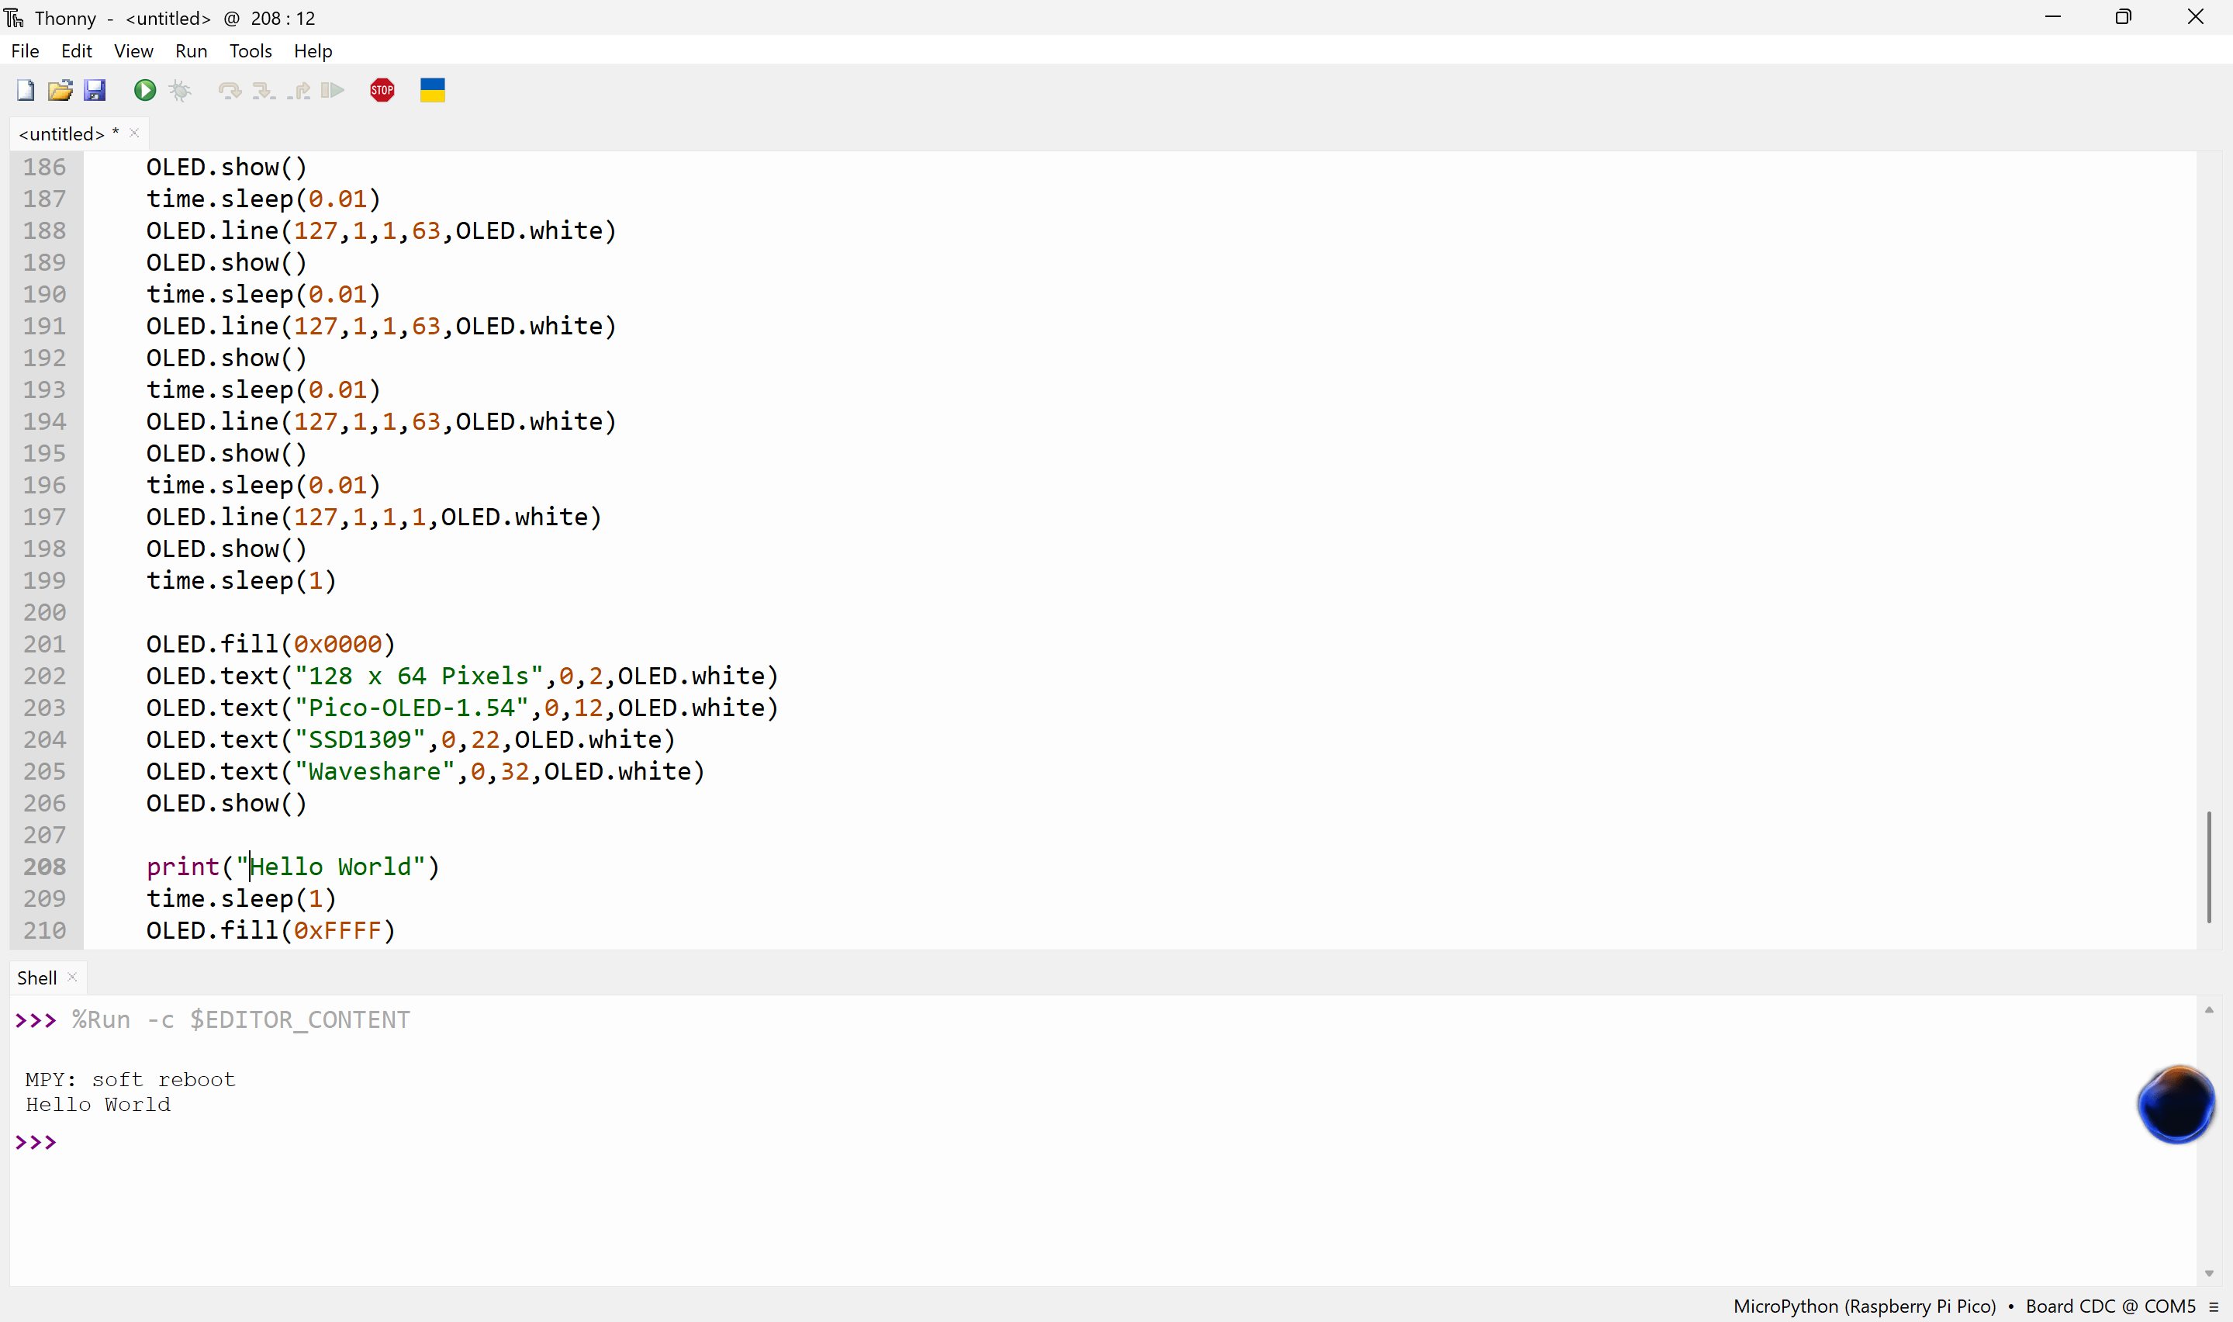Stop the backend with the red STOP icon

coord(382,90)
